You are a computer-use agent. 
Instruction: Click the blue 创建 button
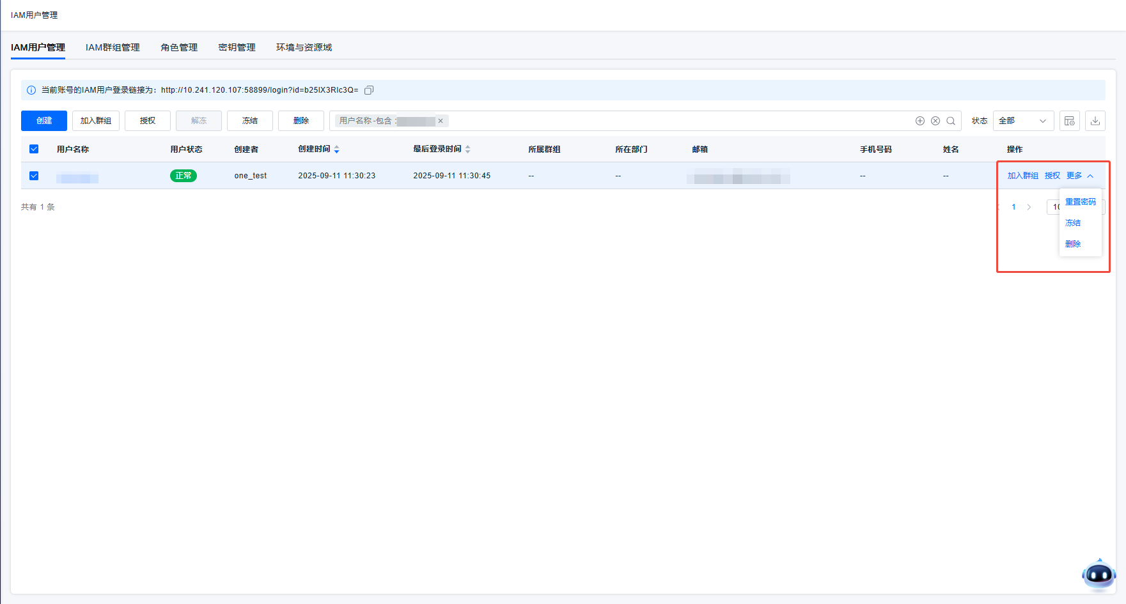[x=44, y=121]
